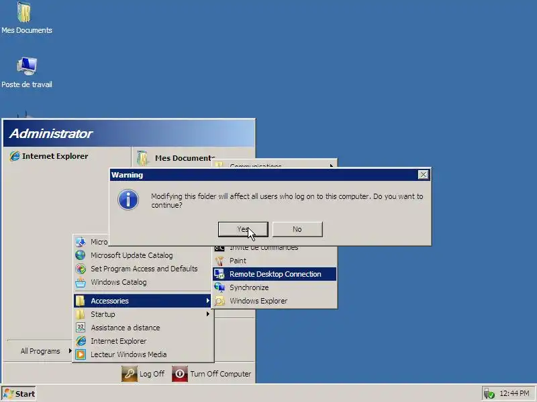The image size is (537, 402).
Task: Open Mes Documents desktop icon
Action: click(26, 18)
